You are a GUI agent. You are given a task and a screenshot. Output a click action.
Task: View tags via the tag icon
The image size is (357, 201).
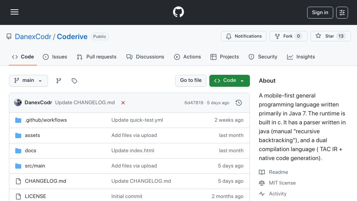coord(74,81)
